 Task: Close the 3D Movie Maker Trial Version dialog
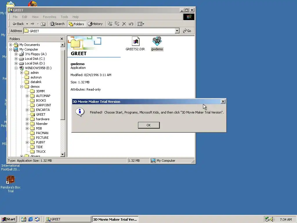(x=223, y=102)
